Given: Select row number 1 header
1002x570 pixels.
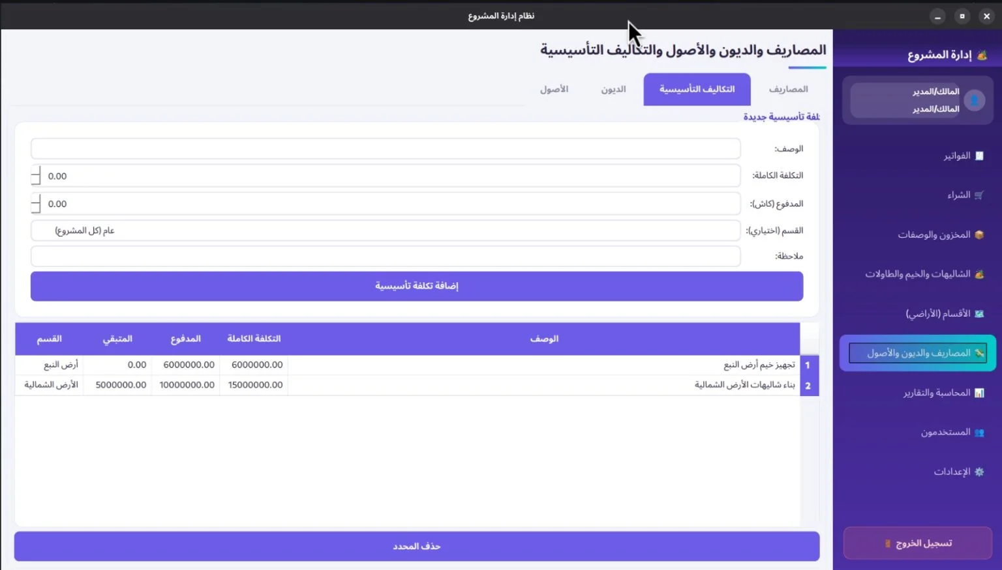Looking at the screenshot, I should (x=808, y=365).
